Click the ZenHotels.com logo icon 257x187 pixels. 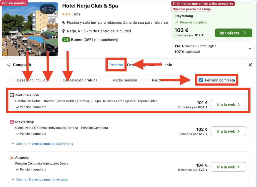tap(12, 95)
